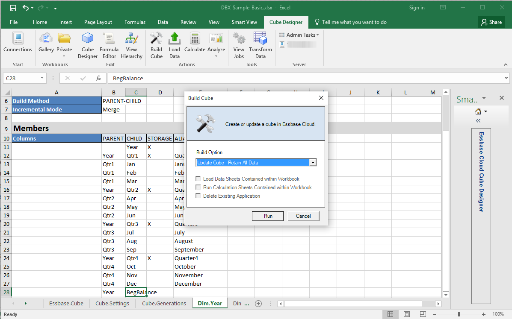Open View Jobs tool
Viewport: 512px width, 319px height.
click(239, 45)
